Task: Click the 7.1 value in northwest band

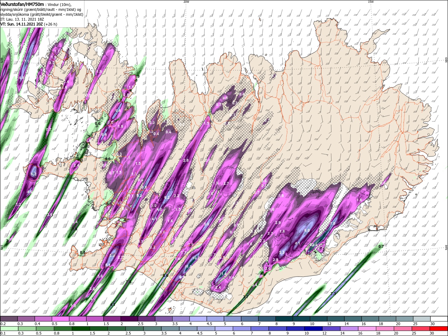Action: point(26,62)
